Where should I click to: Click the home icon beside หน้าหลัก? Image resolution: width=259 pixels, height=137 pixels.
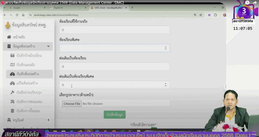[x=9, y=37]
